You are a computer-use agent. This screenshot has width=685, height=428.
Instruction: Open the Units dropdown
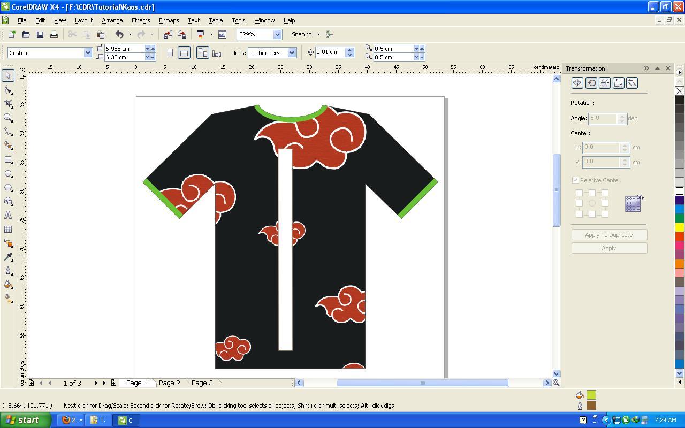coord(292,53)
